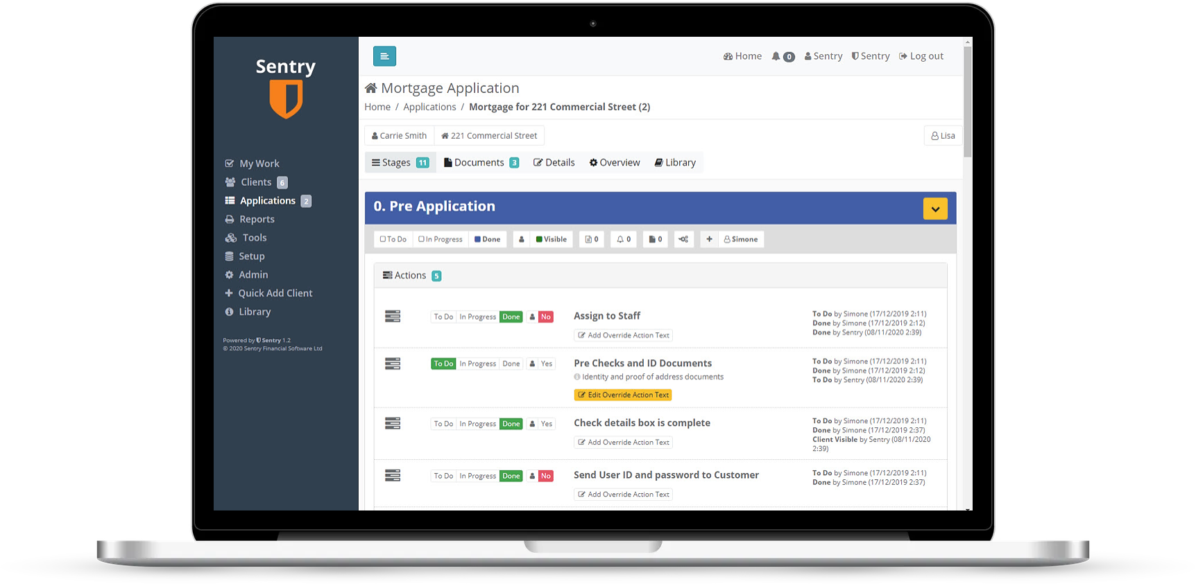Toggle client visibility Yes on Pre Checks row
Viewport: 1196px width, 584px height.
point(547,363)
